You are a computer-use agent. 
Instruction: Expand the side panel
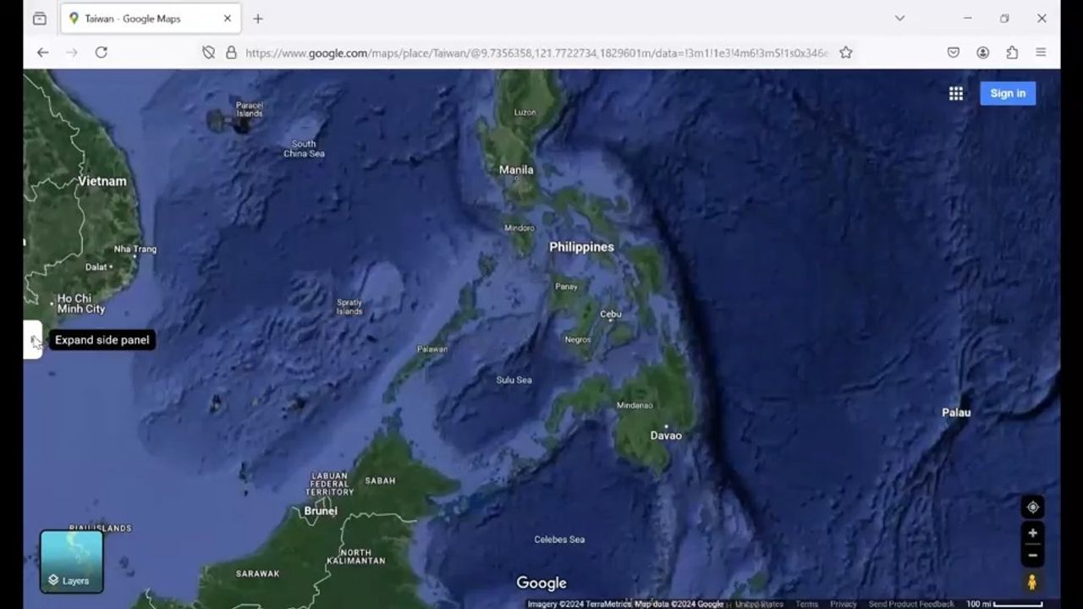[33, 340]
